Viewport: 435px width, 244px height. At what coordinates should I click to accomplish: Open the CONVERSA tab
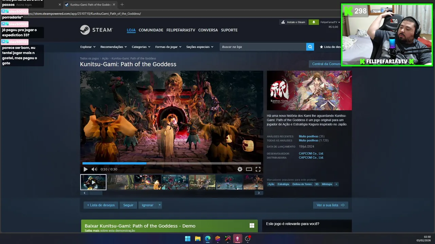click(x=208, y=30)
